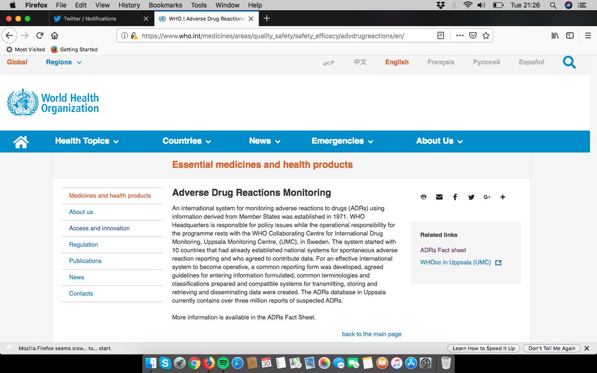Open Medicines and health products sidebar link
The image size is (597, 373).
[x=110, y=195]
